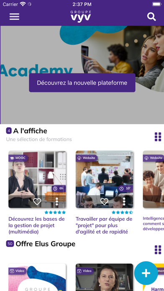Open the Groupe Video card thumbnail
The width and height of the screenshot is (164, 291).
(37, 277)
